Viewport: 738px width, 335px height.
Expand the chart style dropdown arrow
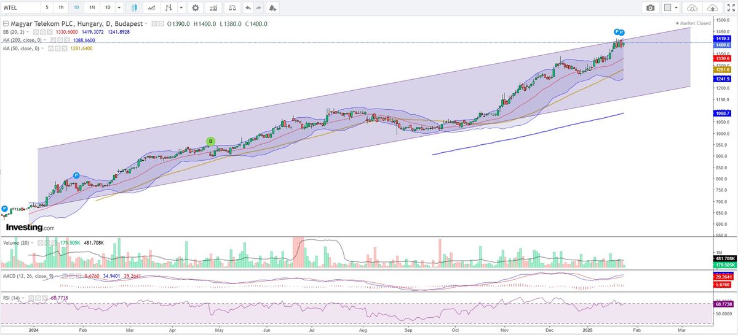click(x=181, y=8)
